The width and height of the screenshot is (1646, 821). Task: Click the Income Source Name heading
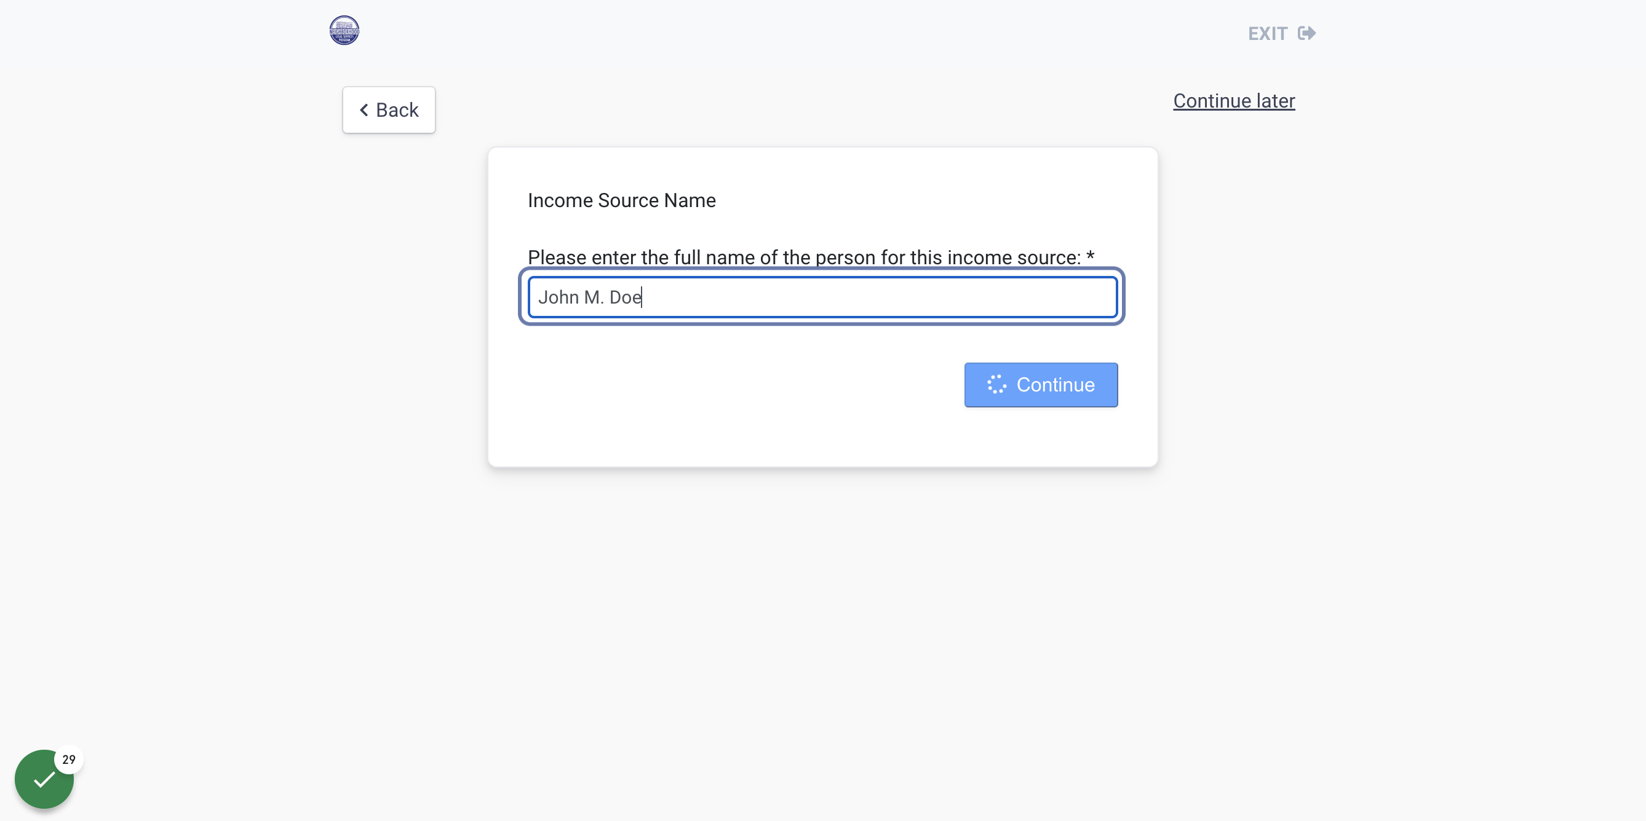point(621,200)
